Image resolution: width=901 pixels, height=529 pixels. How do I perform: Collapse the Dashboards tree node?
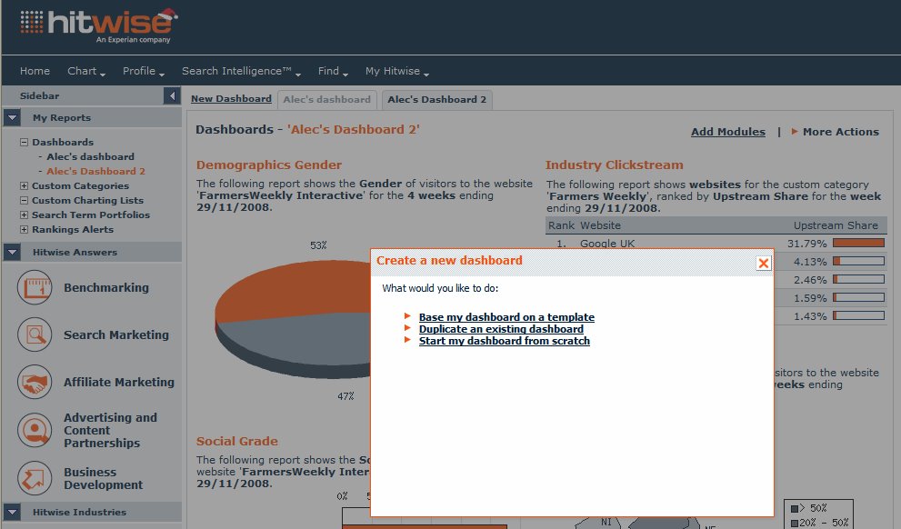(x=24, y=143)
